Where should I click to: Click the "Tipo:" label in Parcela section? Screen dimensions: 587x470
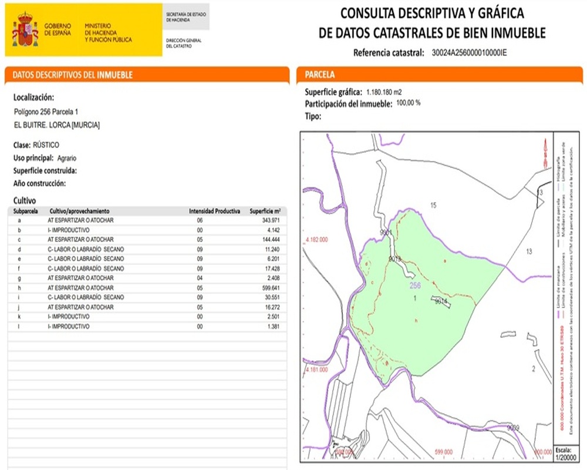pyautogui.click(x=313, y=116)
